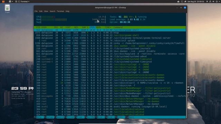
Task: Select the PID 1573 htop process row
Action: [x=110, y=33]
